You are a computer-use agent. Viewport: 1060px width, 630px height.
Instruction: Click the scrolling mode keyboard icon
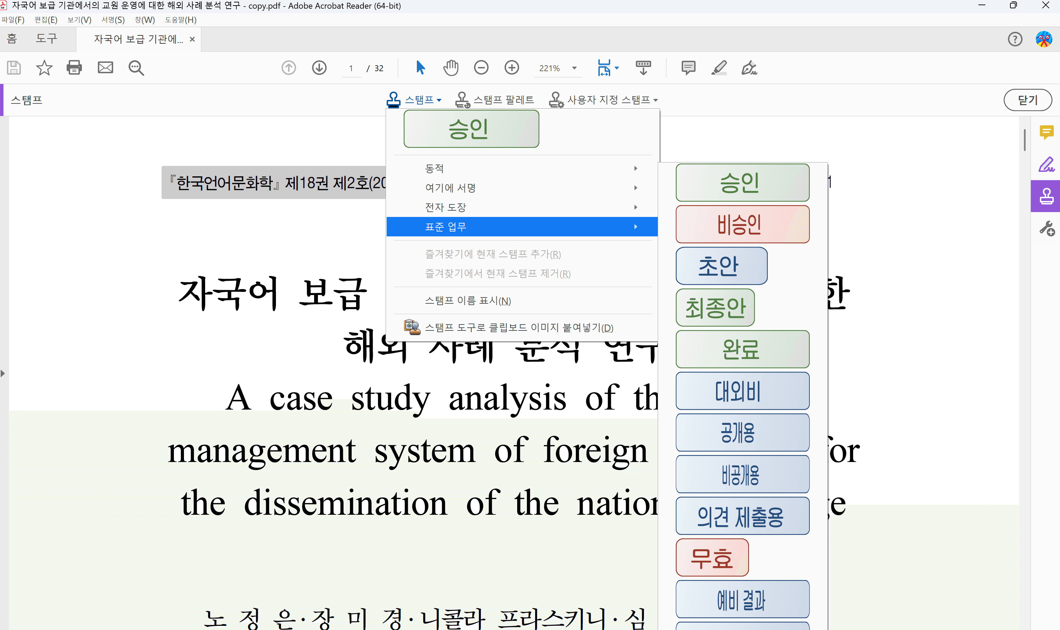pyautogui.click(x=643, y=68)
